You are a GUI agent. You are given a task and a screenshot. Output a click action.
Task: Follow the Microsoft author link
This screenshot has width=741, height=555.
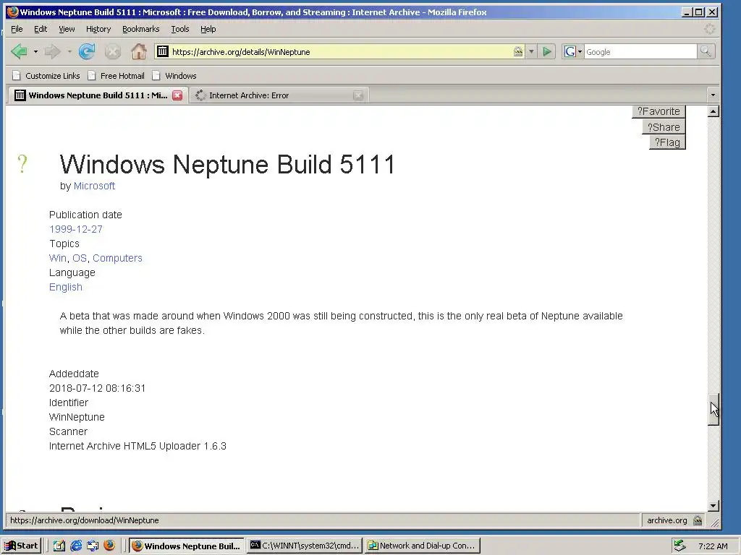[x=94, y=186]
